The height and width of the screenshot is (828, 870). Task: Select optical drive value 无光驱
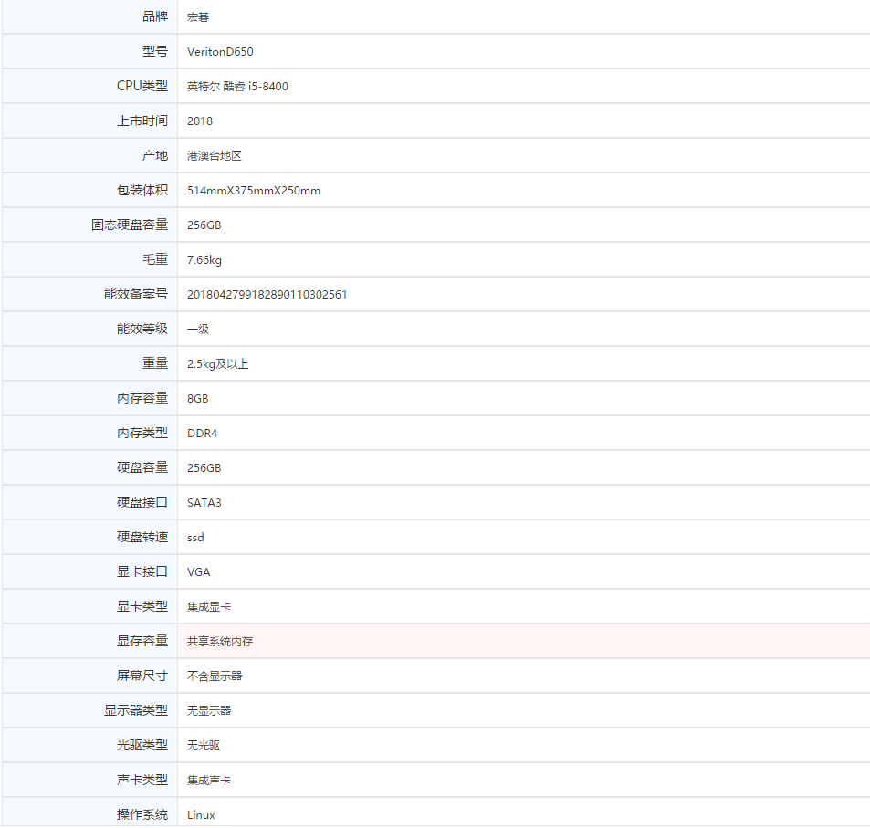[x=204, y=745]
